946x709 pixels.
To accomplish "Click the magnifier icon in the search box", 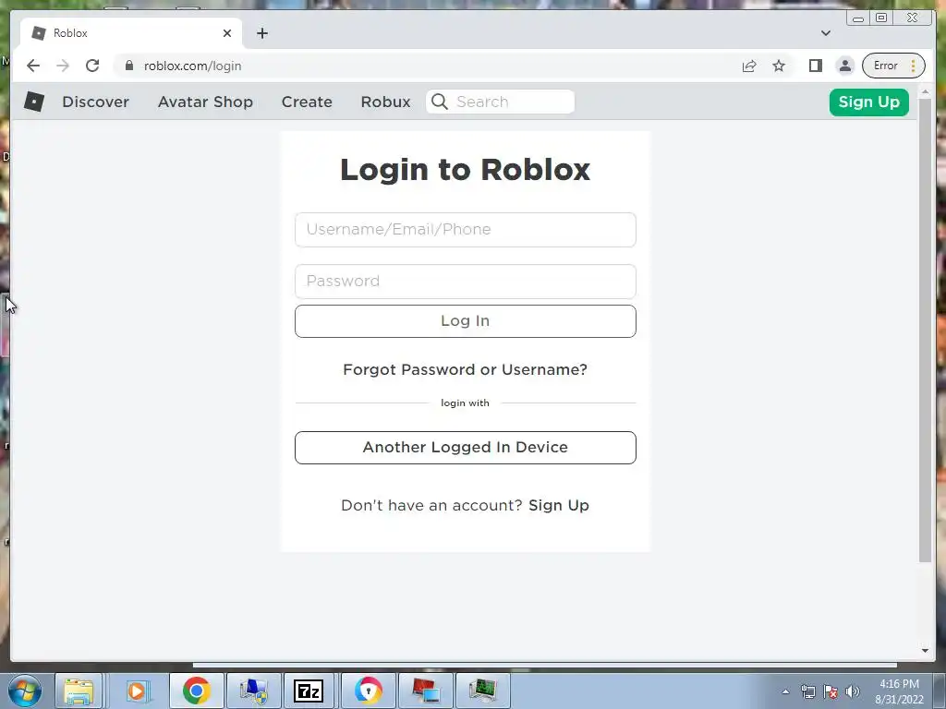I will coord(440,102).
